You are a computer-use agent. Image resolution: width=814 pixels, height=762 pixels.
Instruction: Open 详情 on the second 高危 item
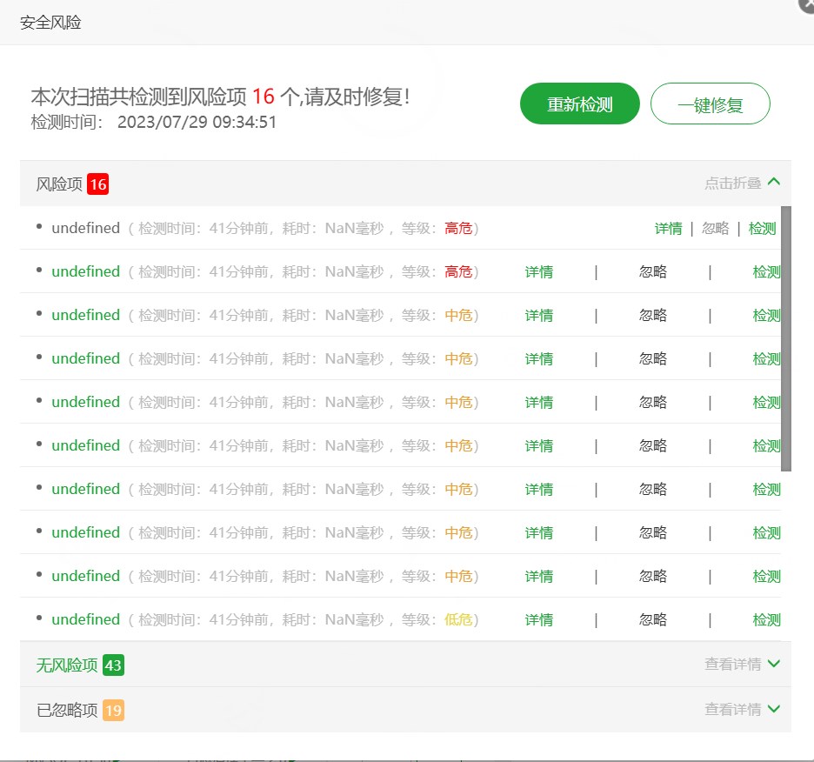point(538,272)
